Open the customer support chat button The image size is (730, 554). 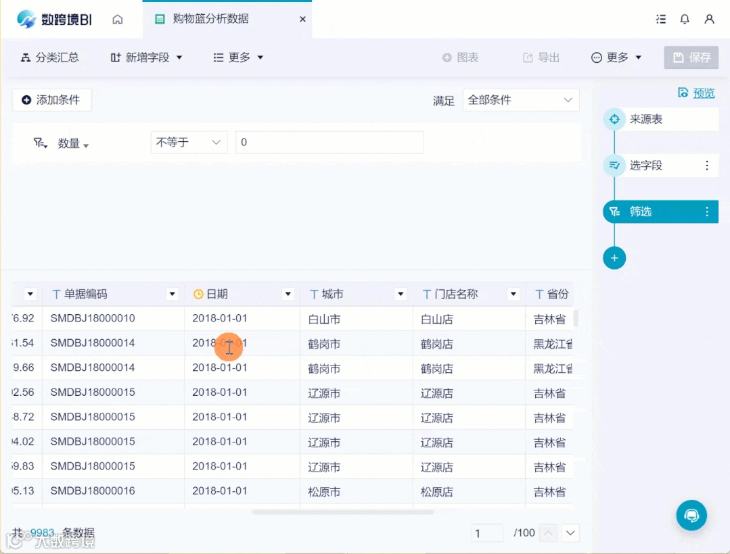tap(691, 515)
